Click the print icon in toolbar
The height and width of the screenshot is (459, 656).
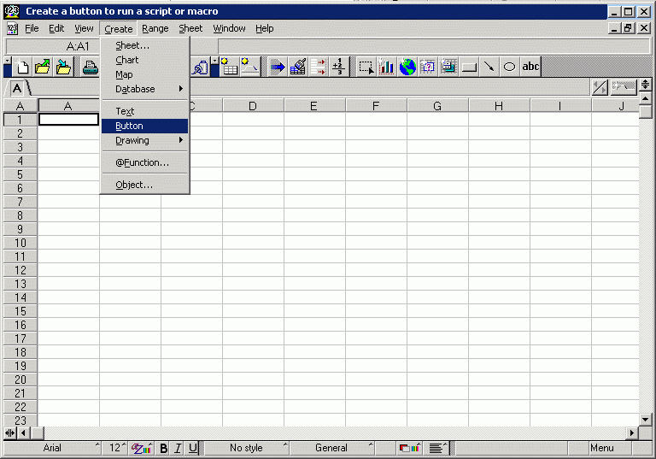pos(89,67)
